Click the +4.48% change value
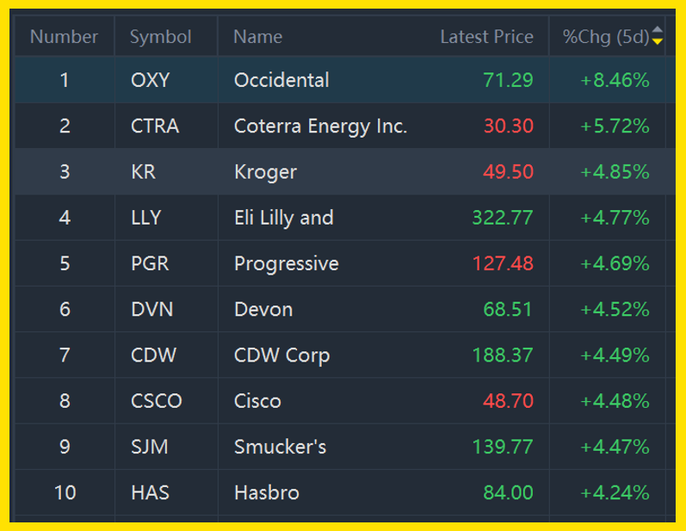This screenshot has height=531, width=686. pos(615,401)
